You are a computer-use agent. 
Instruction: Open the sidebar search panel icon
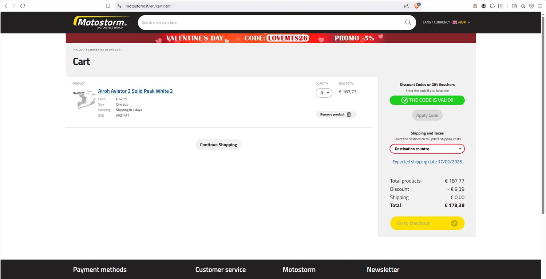(x=501, y=6)
